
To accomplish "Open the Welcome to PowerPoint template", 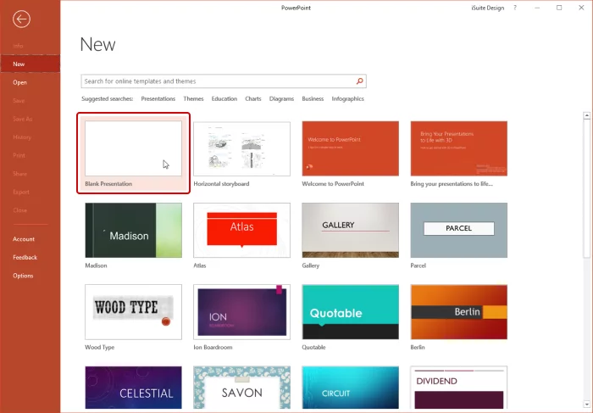I will pyautogui.click(x=350, y=148).
